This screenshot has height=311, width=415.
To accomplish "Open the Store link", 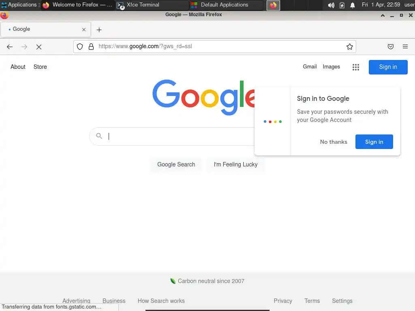I will 40,67.
